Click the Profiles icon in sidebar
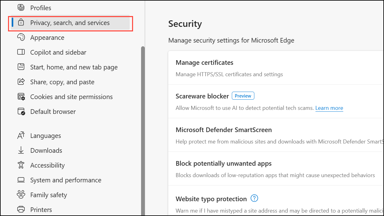The image size is (384, 216). pyautogui.click(x=21, y=8)
